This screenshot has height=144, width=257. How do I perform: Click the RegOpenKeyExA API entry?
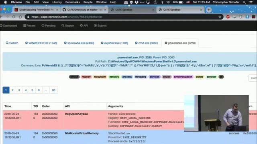(76, 114)
